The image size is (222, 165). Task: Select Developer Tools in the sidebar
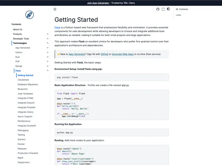coord(21,39)
